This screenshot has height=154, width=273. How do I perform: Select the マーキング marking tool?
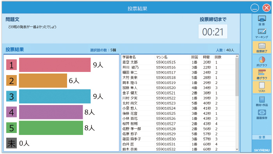click(262, 33)
